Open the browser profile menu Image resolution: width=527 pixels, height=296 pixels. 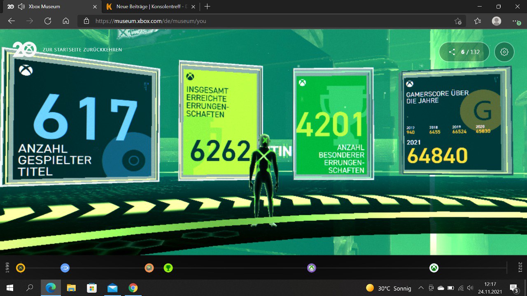497,21
